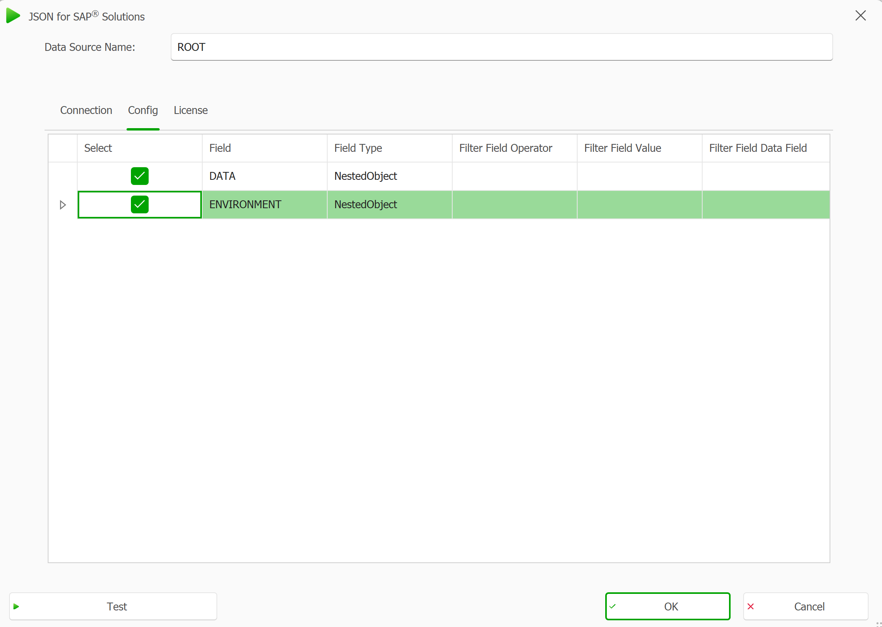
Task: Expand the ENVIRONMENT row arrow
Action: click(62, 205)
